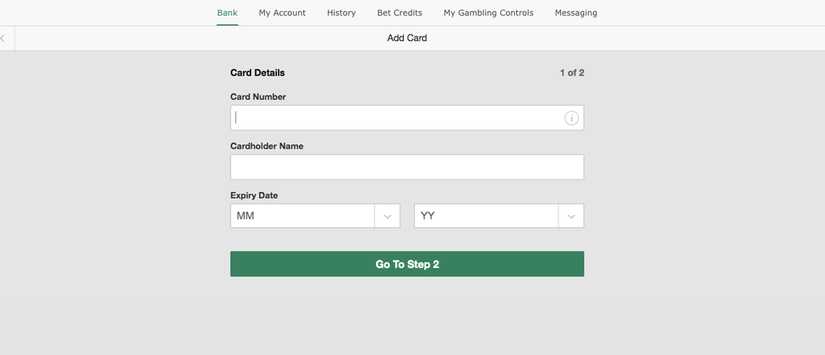
Task: Focus the Card Number input field
Action: coord(407,118)
